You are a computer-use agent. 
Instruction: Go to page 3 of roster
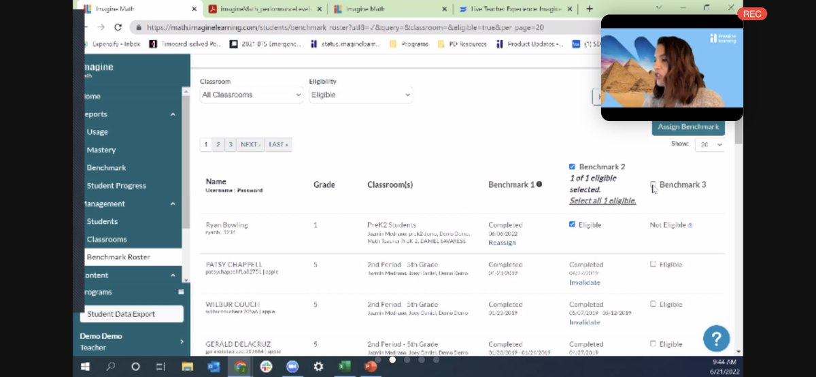pyautogui.click(x=231, y=144)
